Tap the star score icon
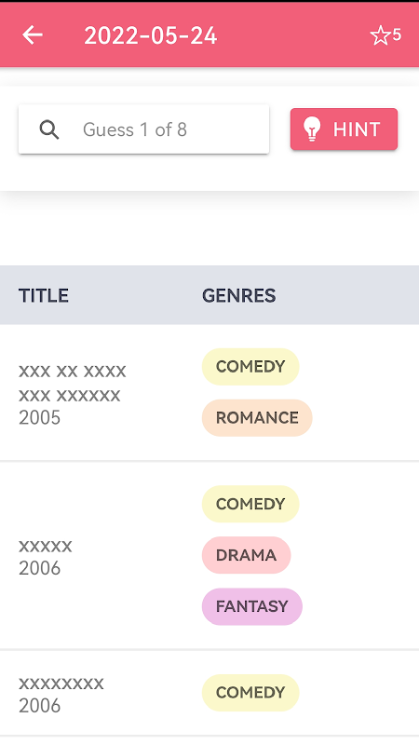419x745 pixels. point(380,35)
